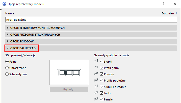Open the help question mark button

(x=164, y=4)
